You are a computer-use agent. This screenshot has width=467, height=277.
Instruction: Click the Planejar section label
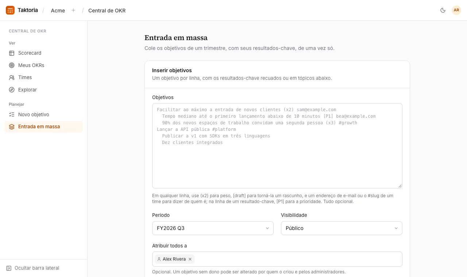[x=16, y=105]
